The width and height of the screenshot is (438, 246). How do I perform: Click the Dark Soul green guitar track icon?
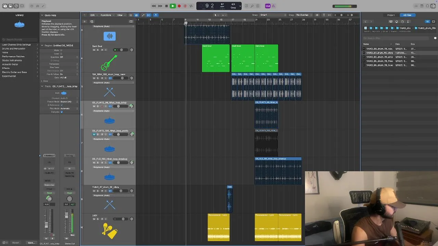point(109,63)
